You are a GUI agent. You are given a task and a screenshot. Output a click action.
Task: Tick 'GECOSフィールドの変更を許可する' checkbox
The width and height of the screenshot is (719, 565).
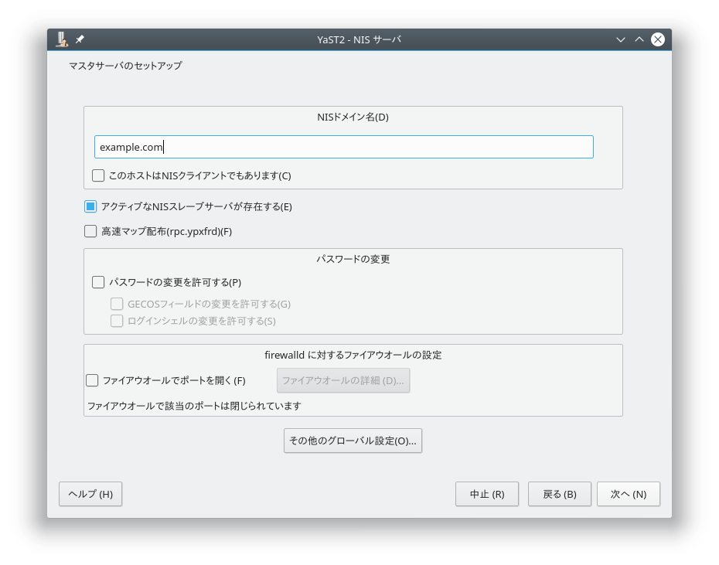(117, 304)
